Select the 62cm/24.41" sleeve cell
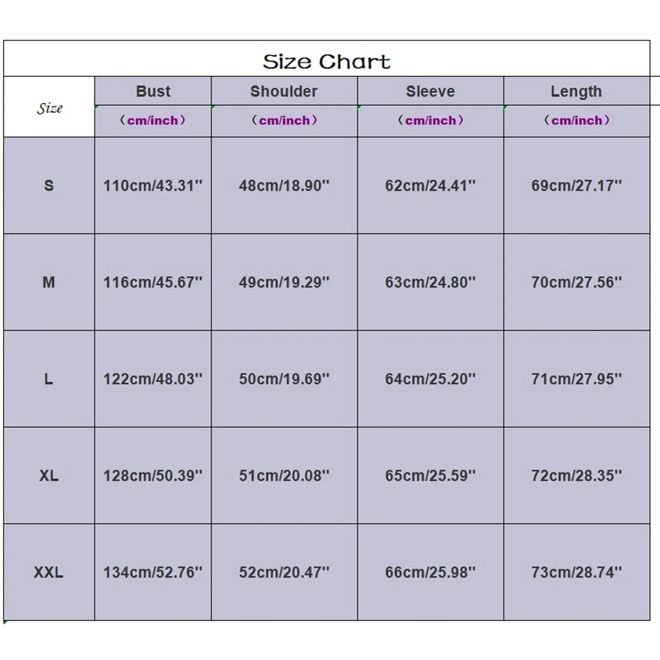Image resolution: width=660 pixels, height=660 pixels. click(x=430, y=186)
